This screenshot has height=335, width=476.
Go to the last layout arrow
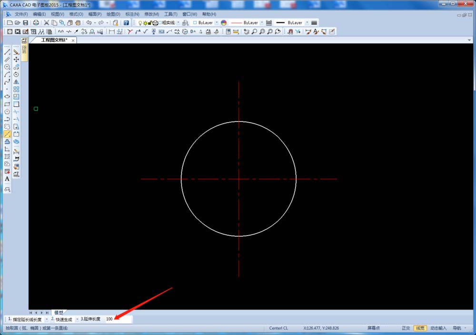pyautogui.click(x=47, y=313)
